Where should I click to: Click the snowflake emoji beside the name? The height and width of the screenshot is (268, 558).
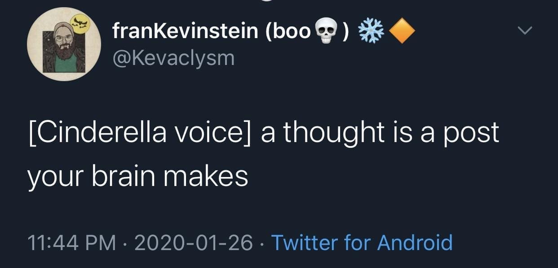[x=370, y=32]
